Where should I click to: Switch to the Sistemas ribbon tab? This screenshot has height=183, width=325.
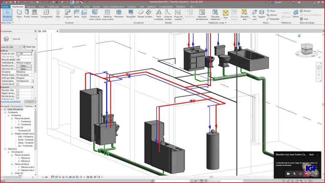(66, 6)
